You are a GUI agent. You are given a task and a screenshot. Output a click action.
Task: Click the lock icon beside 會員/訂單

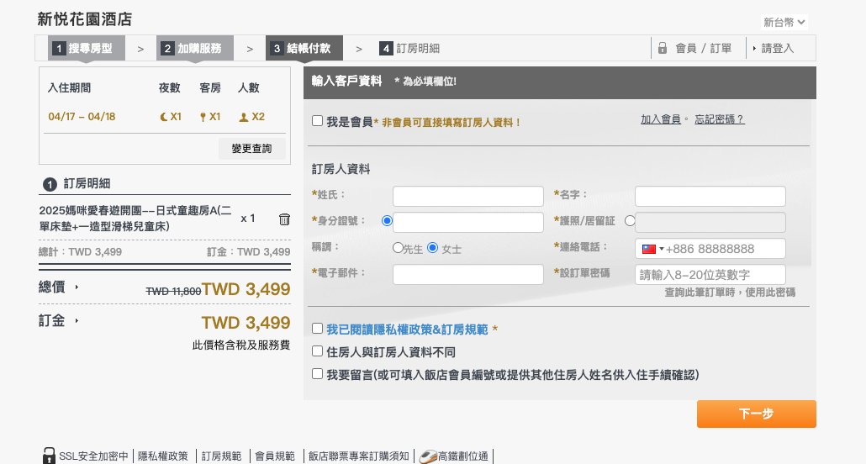(663, 48)
